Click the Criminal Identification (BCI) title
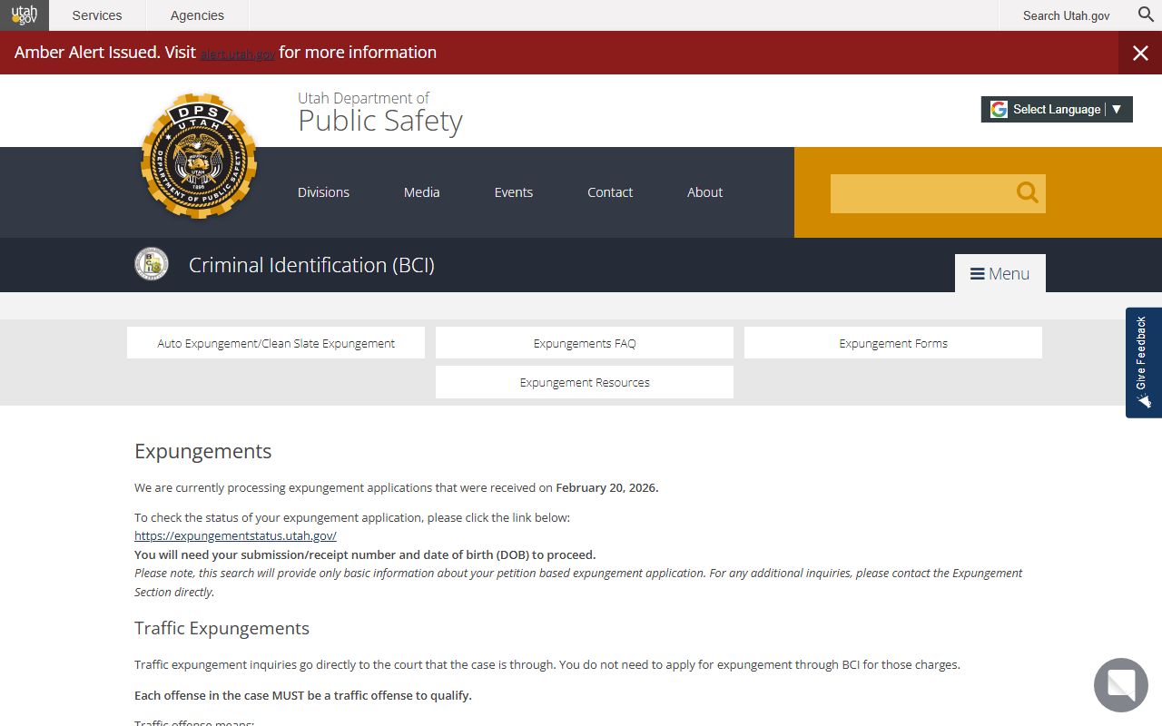The image size is (1162, 726). [311, 265]
